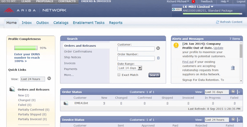Collapse the Invoice Status panel
The height and width of the screenshot is (127, 247).
click(x=239, y=120)
